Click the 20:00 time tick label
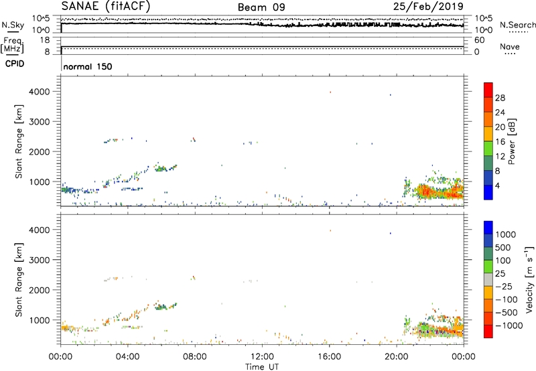The height and width of the screenshot is (371, 536). 396,357
